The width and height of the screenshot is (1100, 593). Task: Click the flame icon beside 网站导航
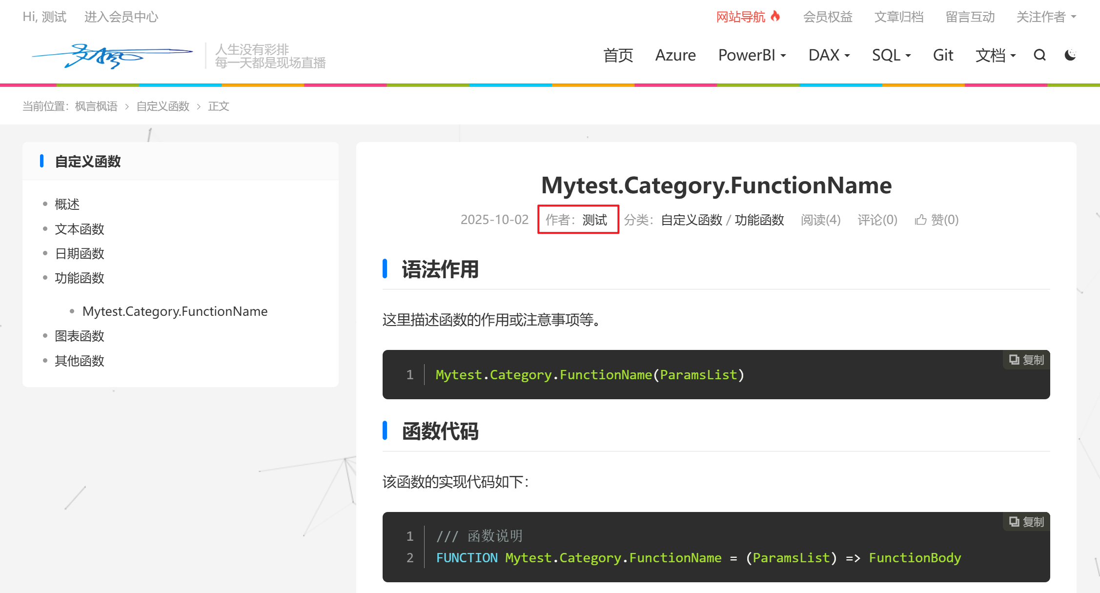(775, 16)
